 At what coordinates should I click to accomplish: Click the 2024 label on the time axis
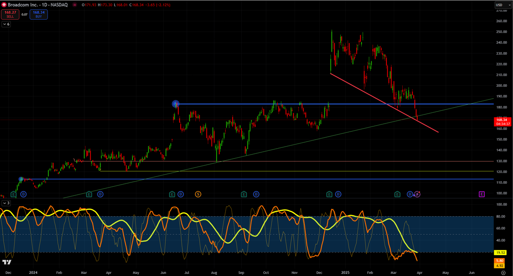(33, 272)
